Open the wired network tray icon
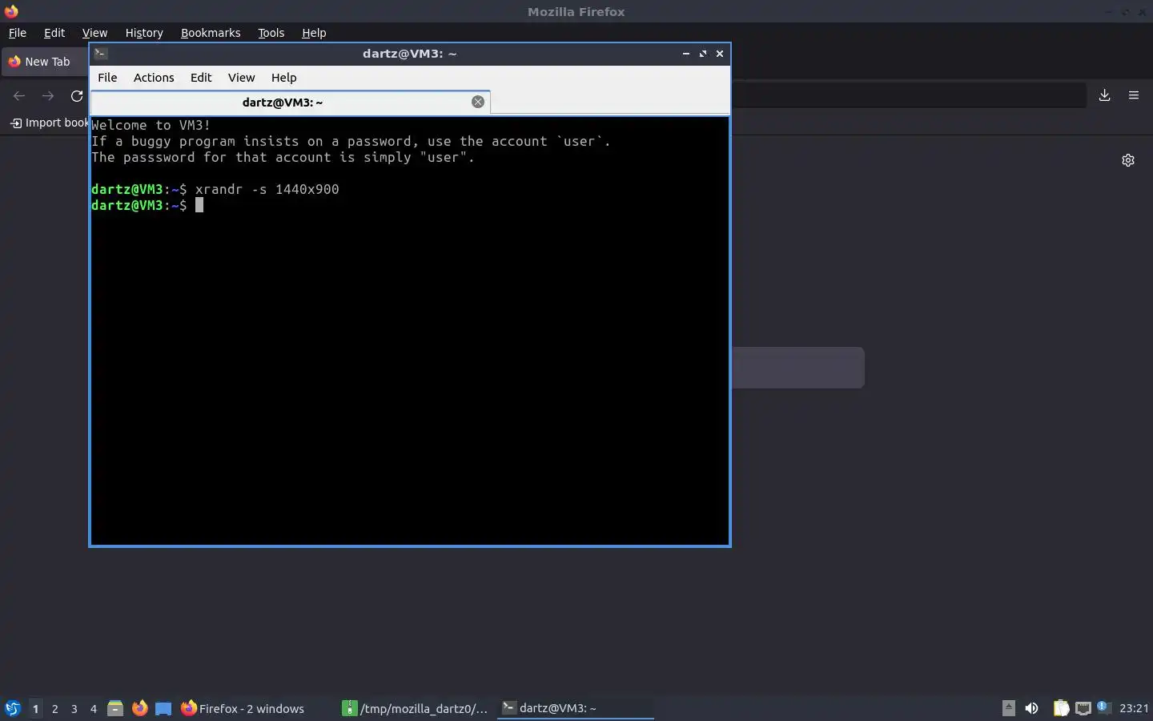 [x=1083, y=708]
